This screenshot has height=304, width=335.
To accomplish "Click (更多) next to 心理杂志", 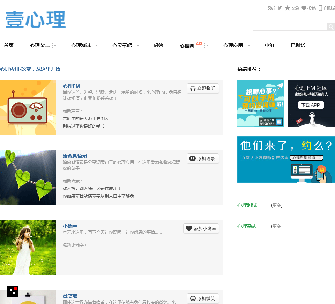I will tap(277, 226).
